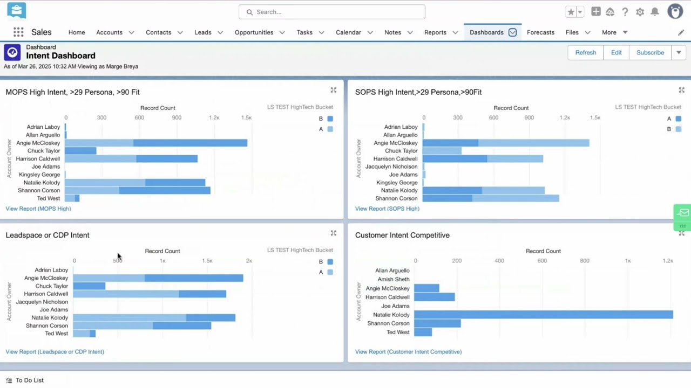This screenshot has height=388, width=691.
Task: Click legend swatch B in Leadspace chart
Action: pyautogui.click(x=330, y=262)
